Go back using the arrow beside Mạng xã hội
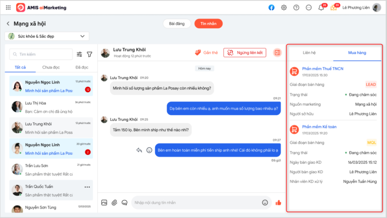Screen dimensions: 387x218 (8, 24)
